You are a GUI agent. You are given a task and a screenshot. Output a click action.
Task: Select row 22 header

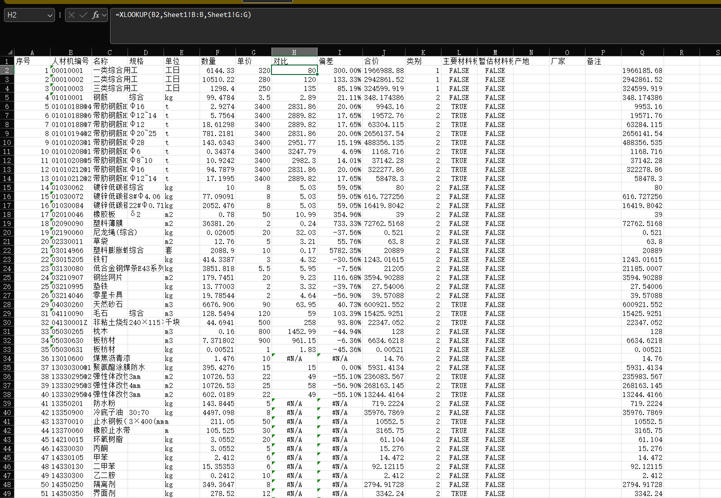pos(7,250)
